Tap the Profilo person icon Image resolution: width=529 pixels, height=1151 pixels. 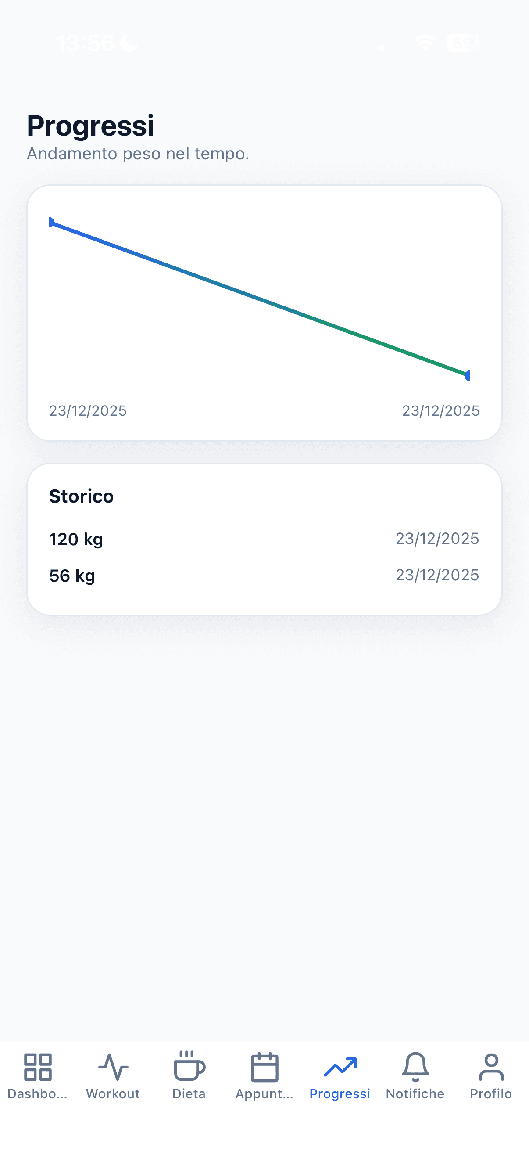pyautogui.click(x=491, y=1067)
